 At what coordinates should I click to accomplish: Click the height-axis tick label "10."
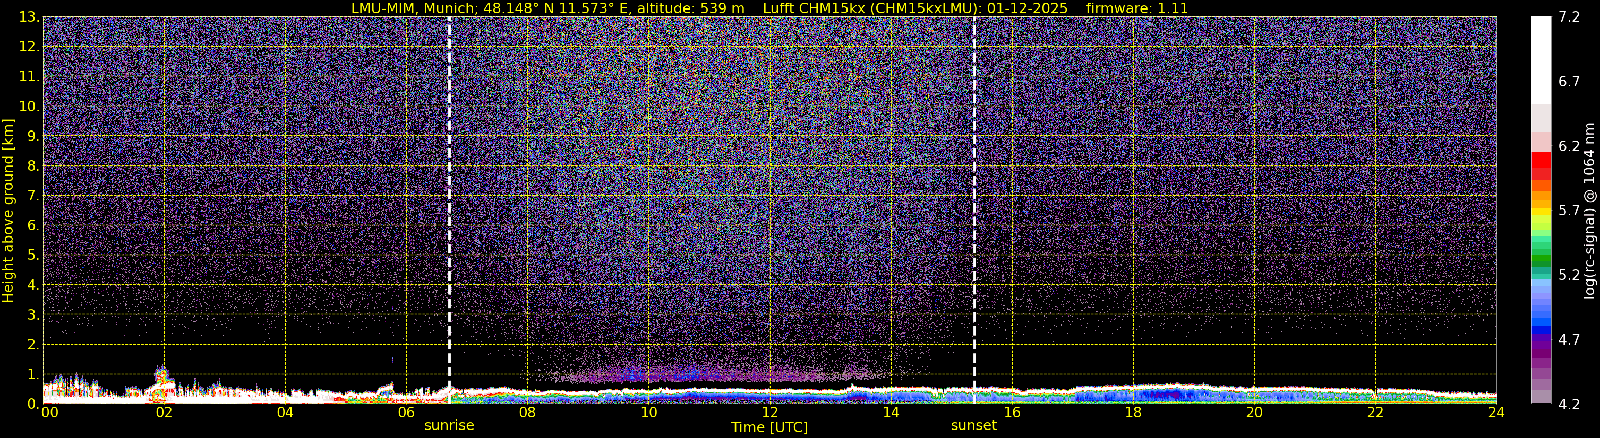pyautogui.click(x=29, y=106)
